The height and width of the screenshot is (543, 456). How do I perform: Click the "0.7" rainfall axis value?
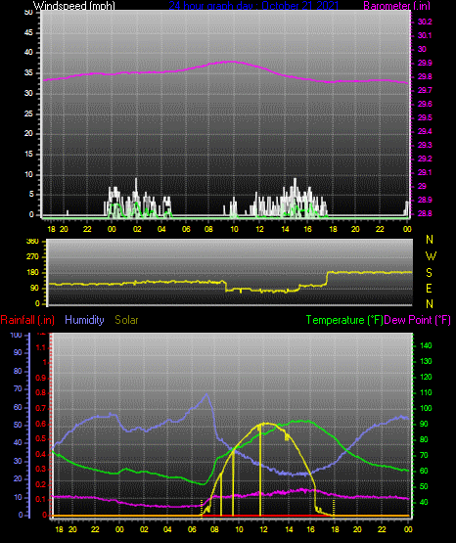tap(41, 409)
